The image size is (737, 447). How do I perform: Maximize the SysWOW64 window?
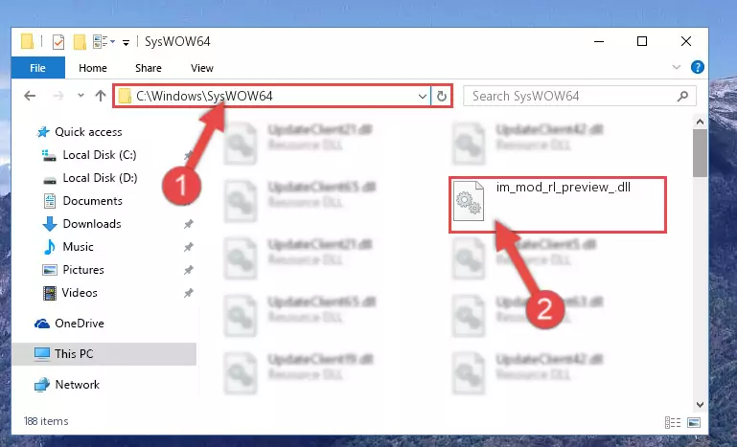[641, 42]
